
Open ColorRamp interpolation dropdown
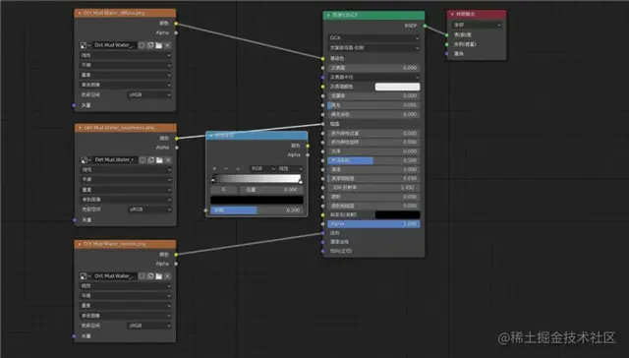[291, 168]
